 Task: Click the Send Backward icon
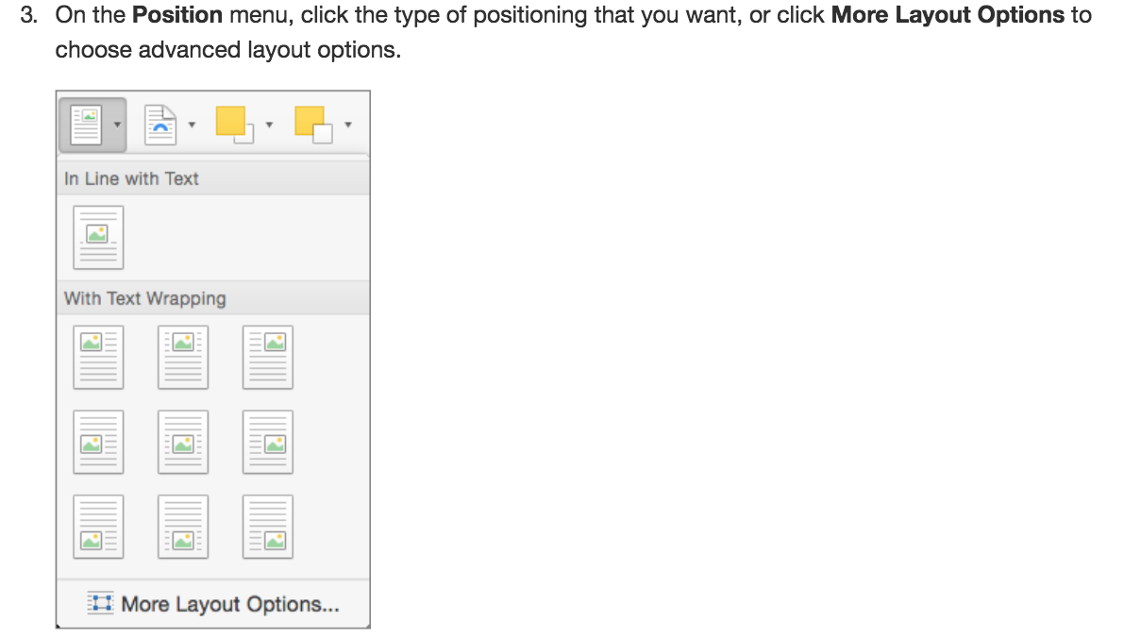click(x=312, y=125)
